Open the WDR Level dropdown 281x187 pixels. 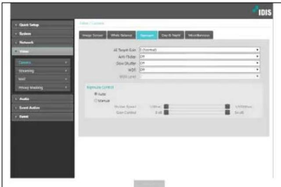[199, 76]
